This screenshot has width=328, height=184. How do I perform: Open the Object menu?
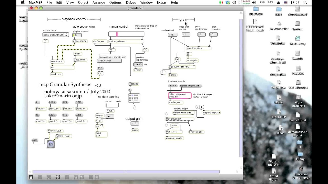point(83,2)
